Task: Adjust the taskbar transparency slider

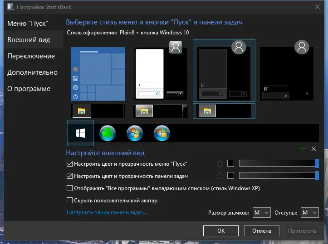Action: 279,175
